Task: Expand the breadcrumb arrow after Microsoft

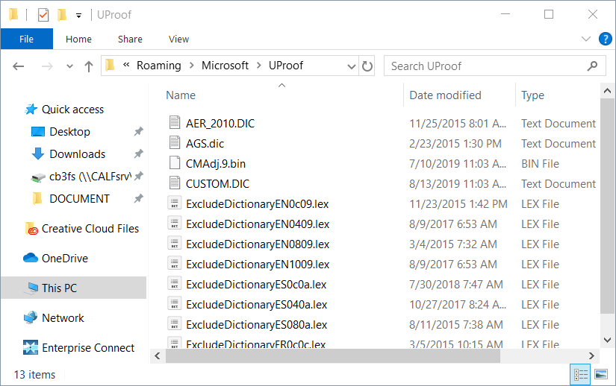Action: click(259, 66)
